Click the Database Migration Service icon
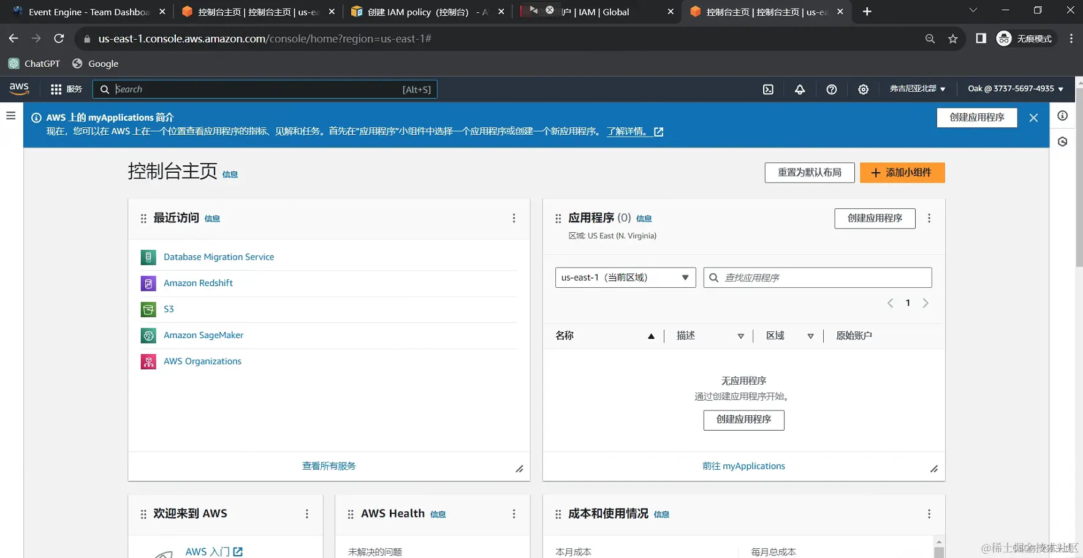This screenshot has height=558, width=1083. (x=148, y=257)
